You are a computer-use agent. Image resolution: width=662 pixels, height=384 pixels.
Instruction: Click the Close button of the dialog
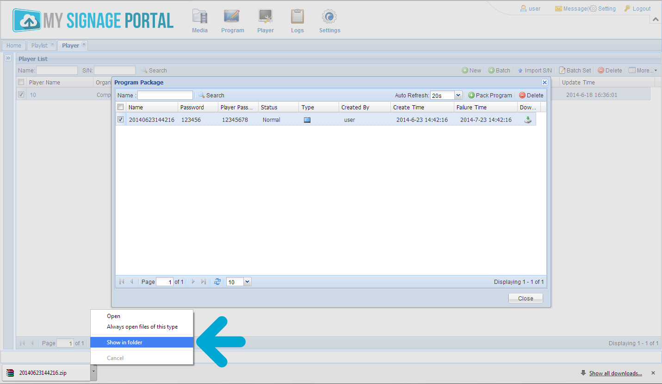click(x=526, y=298)
